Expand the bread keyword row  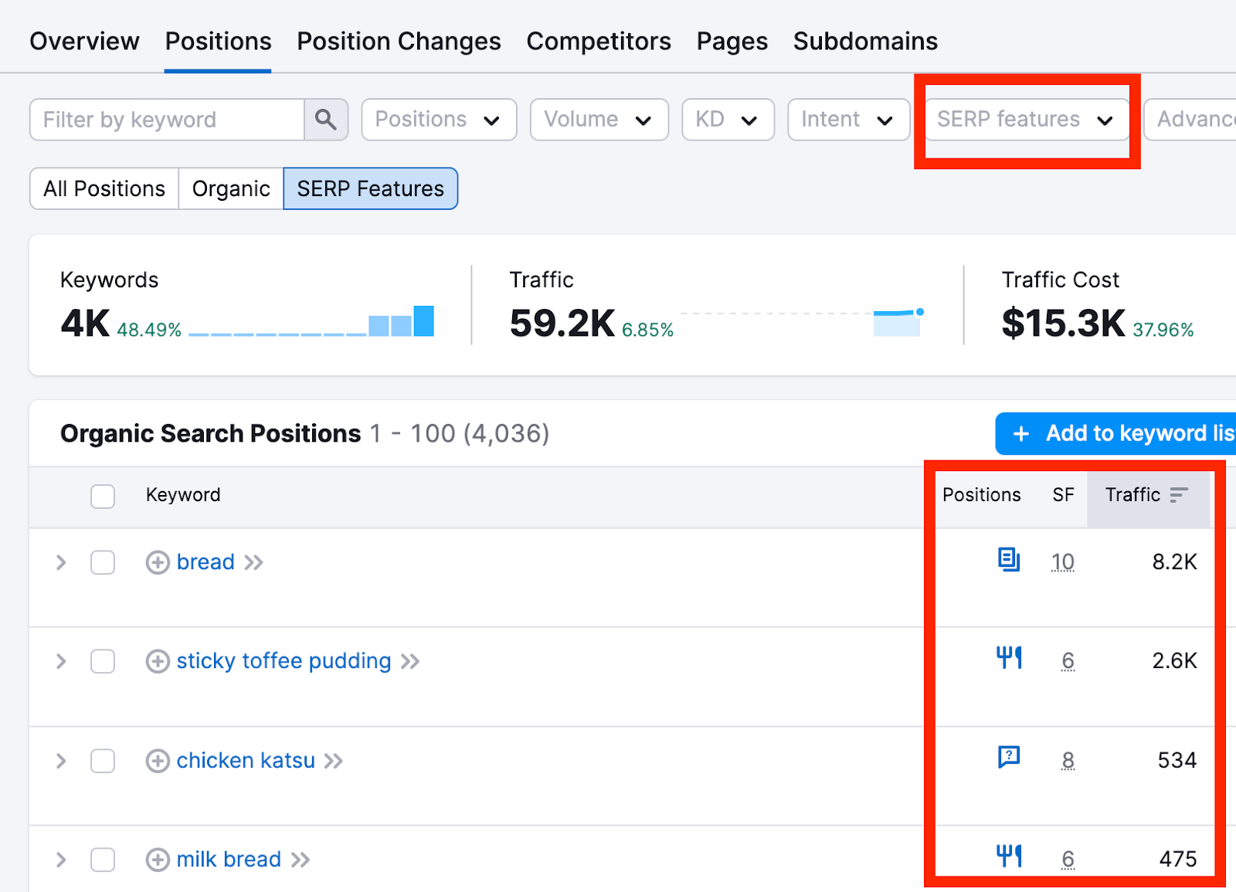point(61,562)
